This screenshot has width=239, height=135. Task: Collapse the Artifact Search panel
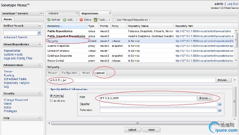point(40,26)
